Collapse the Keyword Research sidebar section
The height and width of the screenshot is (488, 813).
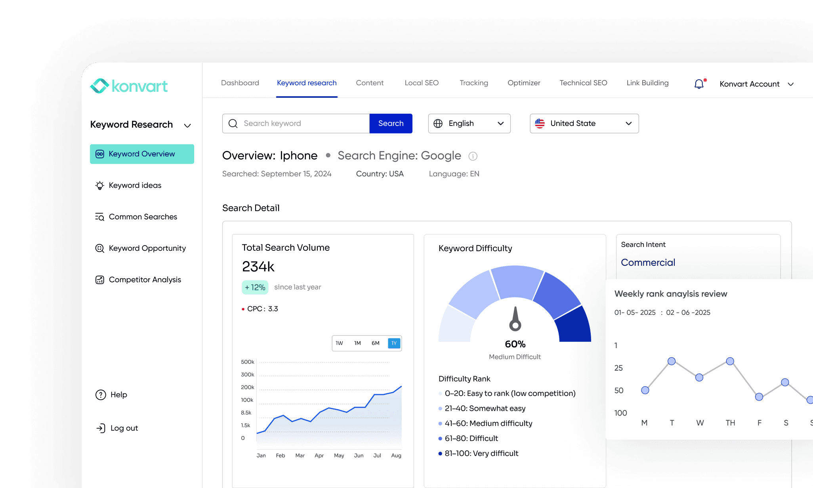(187, 126)
